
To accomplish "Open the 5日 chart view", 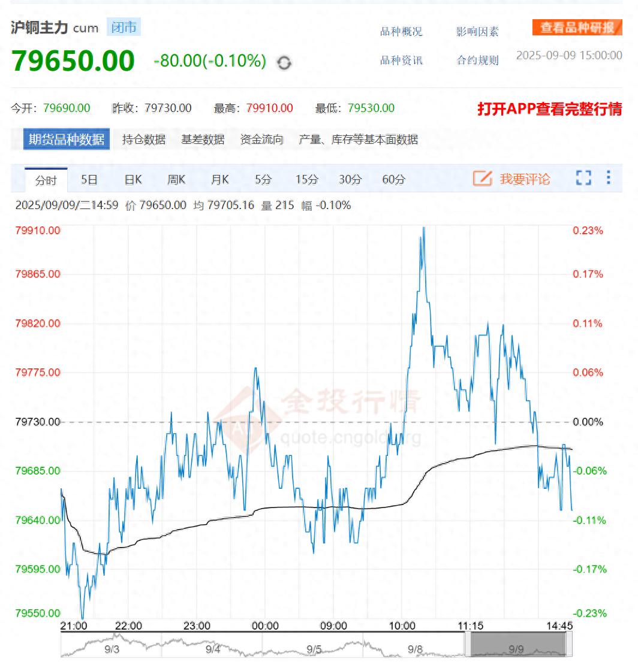I will [89, 179].
